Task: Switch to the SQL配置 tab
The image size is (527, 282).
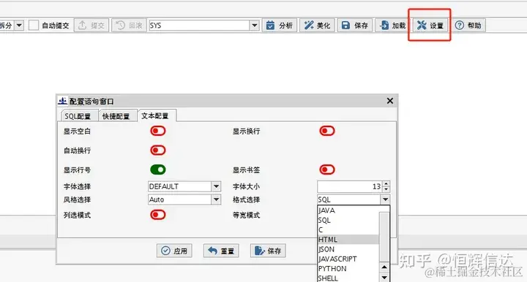Action: (x=78, y=116)
